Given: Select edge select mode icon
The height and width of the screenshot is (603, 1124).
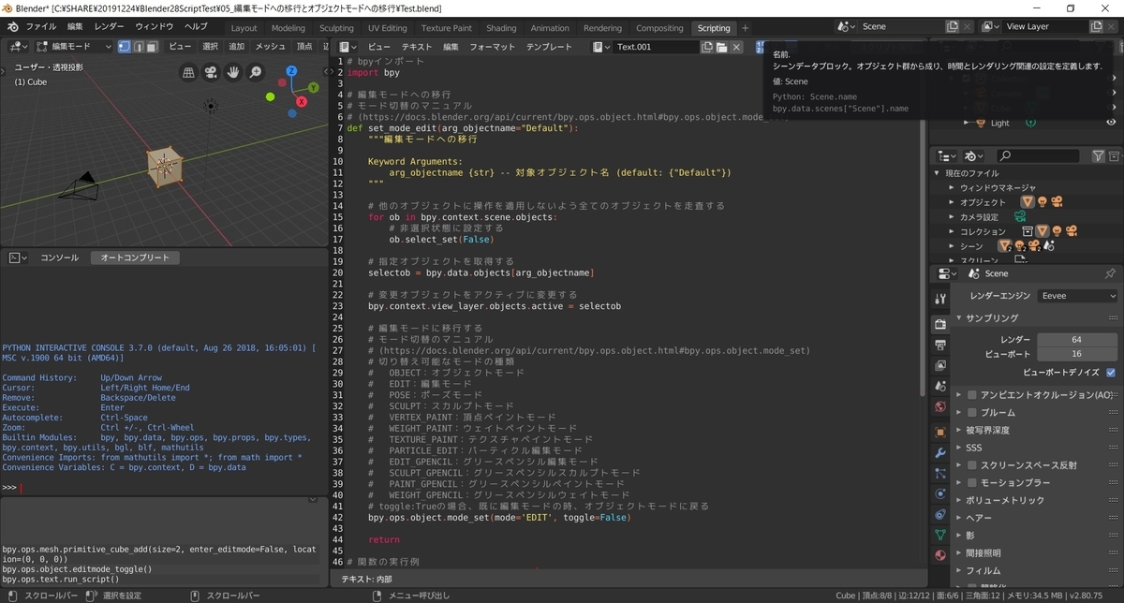Looking at the screenshot, I should click(x=139, y=46).
